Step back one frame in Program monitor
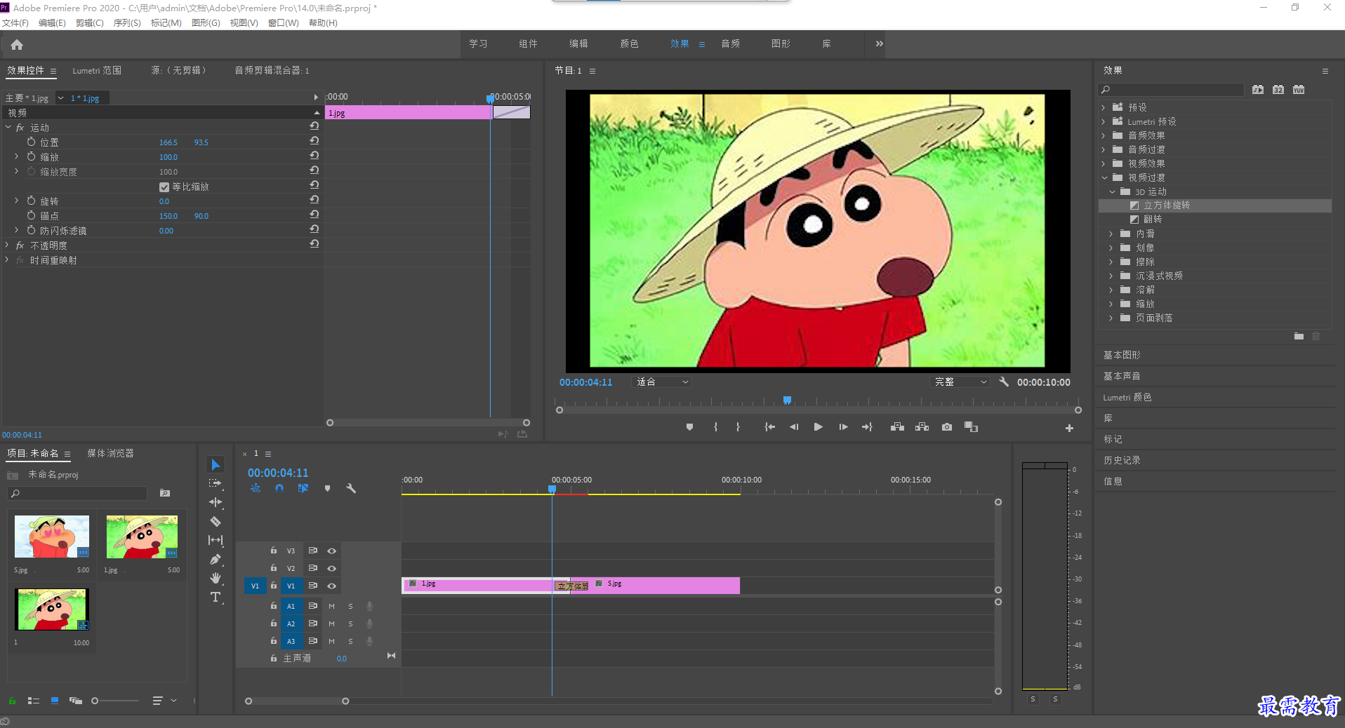Screen dimensions: 1345x728 pos(794,426)
